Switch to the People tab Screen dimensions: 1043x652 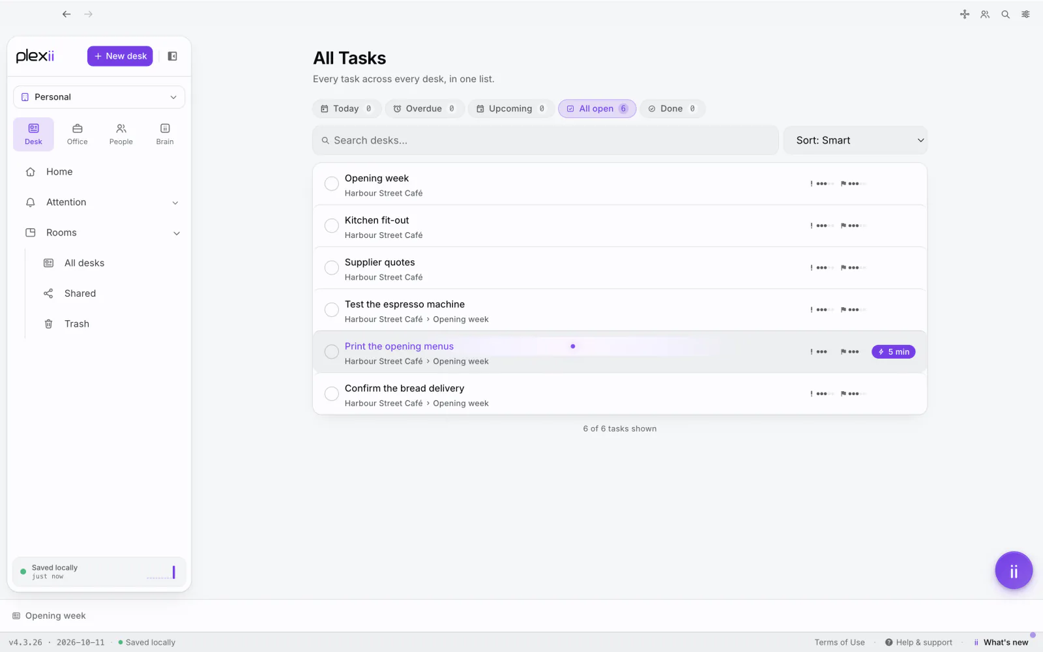coord(121,134)
